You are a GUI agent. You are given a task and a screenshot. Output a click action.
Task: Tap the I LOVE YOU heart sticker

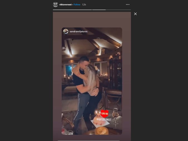[x=105, y=113]
